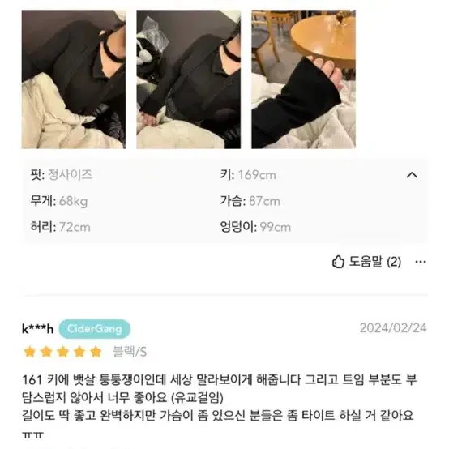Open first review photo of black top
The height and width of the screenshot is (449, 449).
point(74,79)
